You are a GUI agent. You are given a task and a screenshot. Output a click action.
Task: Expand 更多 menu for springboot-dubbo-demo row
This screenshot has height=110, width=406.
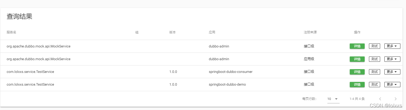tap(392, 85)
